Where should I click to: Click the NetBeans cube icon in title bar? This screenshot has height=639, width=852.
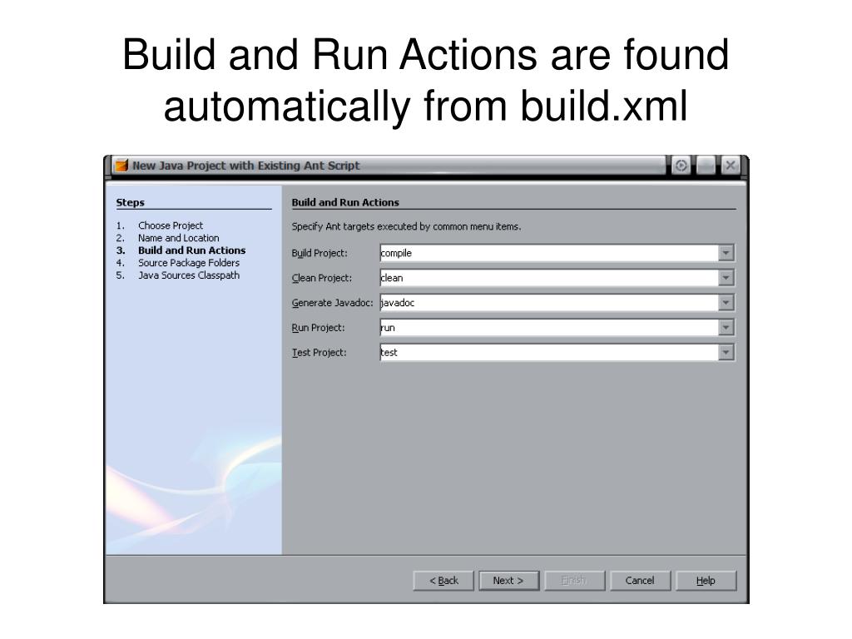121,166
